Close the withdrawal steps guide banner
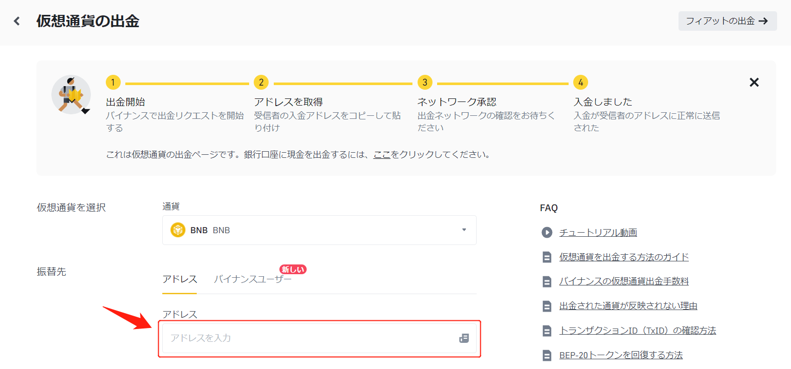The width and height of the screenshot is (791, 369). pos(754,82)
